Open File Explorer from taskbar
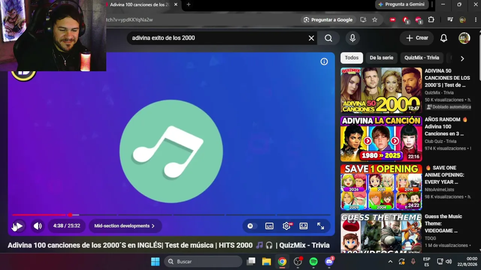Screen dimensions: 481x270 point(266,261)
